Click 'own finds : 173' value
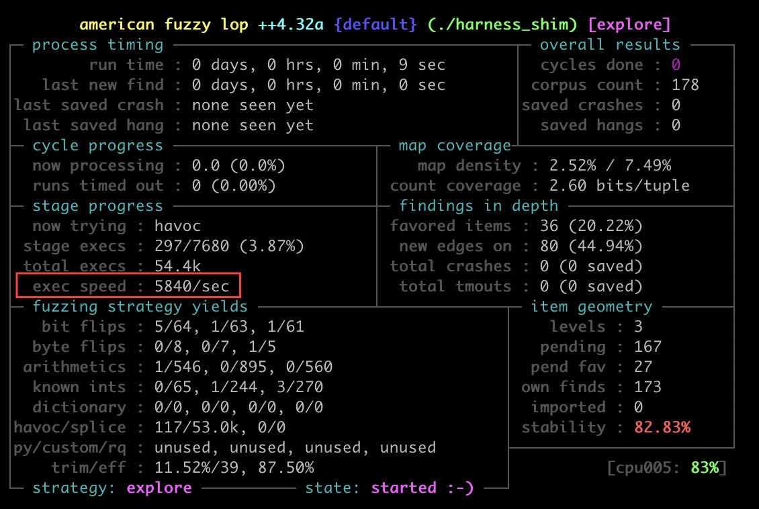 click(648, 387)
